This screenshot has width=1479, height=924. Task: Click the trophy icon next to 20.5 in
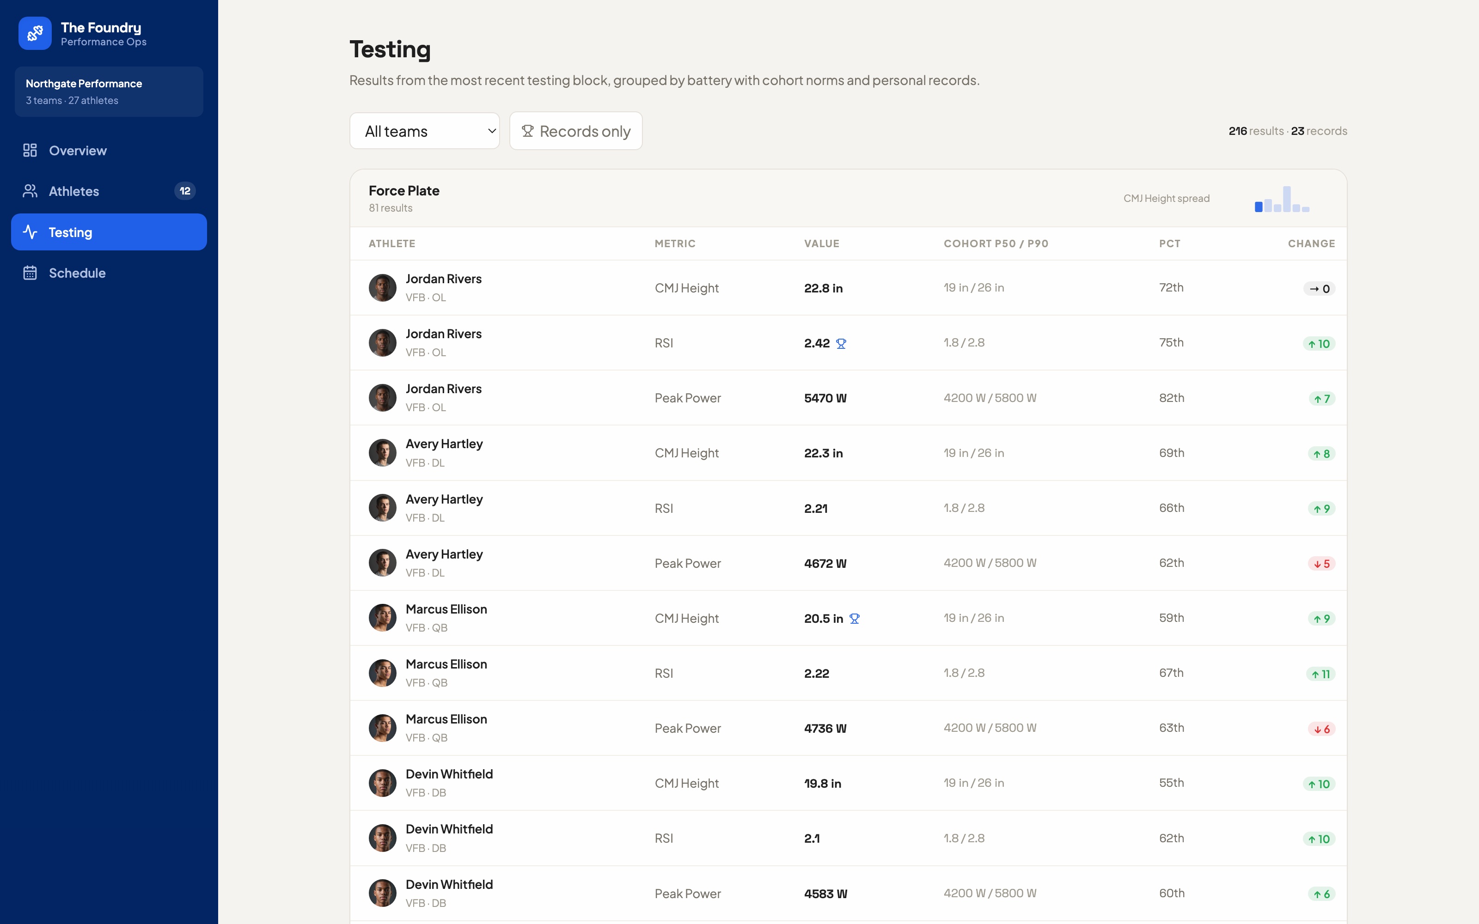pos(855,619)
